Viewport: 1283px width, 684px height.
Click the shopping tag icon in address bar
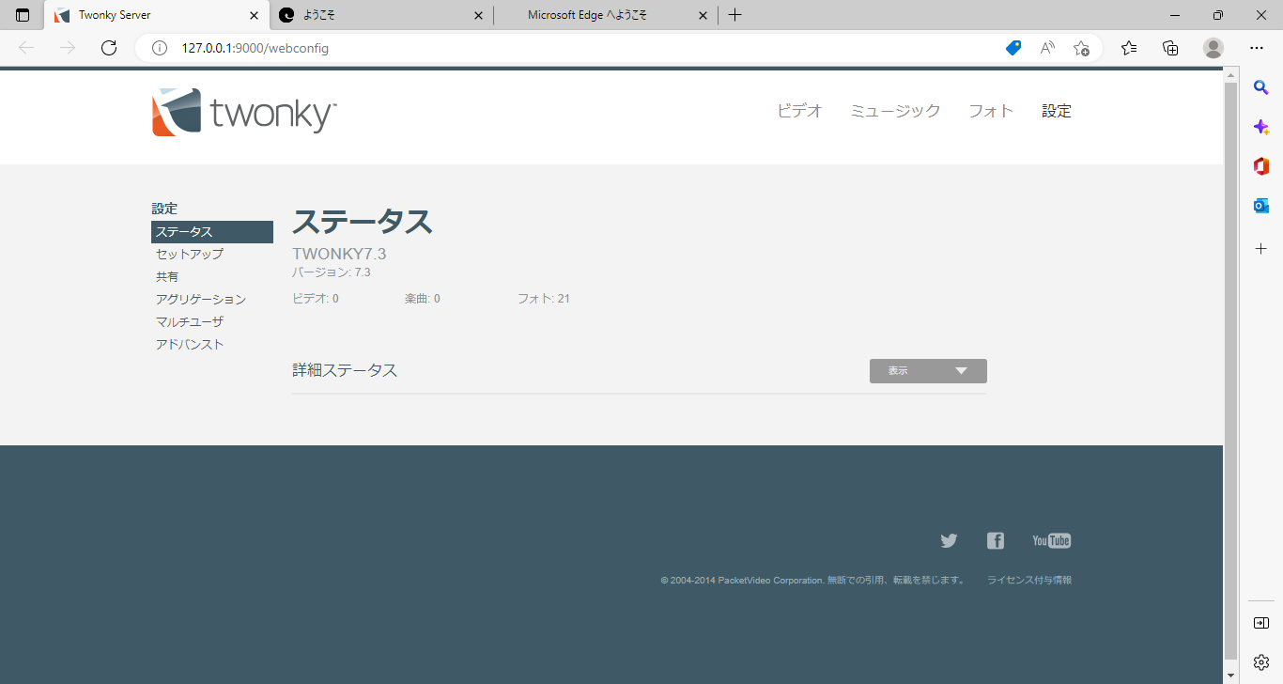click(1013, 48)
